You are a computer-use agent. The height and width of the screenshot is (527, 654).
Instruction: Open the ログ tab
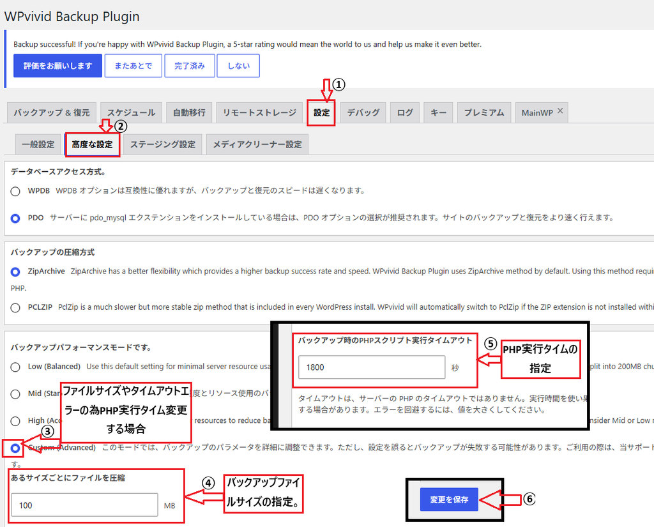click(x=405, y=112)
